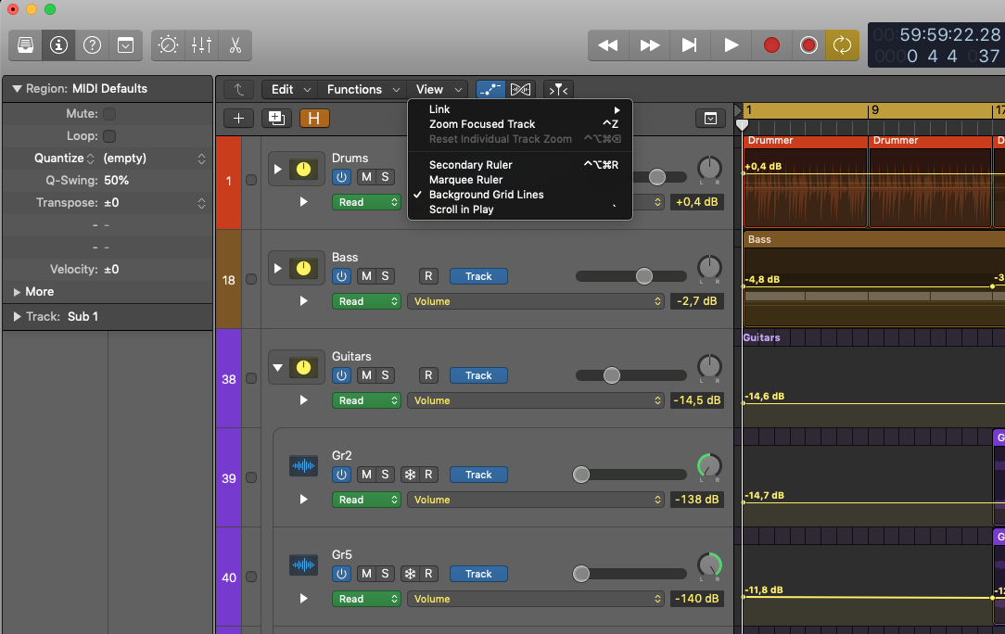Toggle Background Grid Lines menu item
This screenshot has height=634, width=1005.
coord(520,195)
